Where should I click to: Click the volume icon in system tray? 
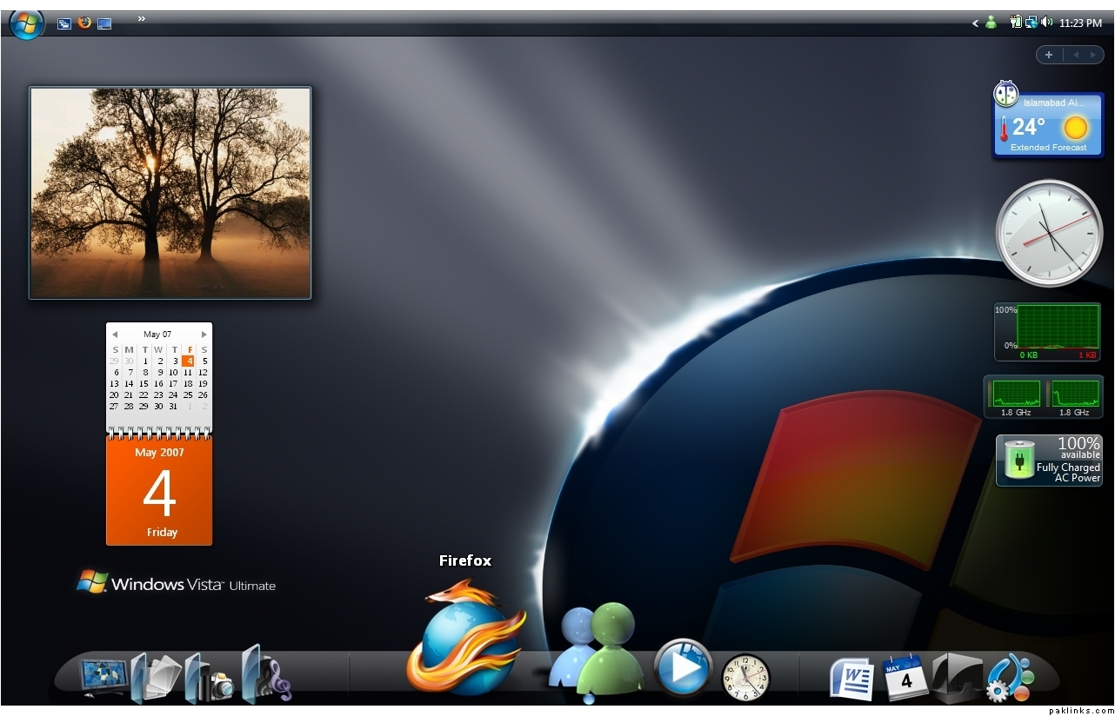click(x=1045, y=23)
